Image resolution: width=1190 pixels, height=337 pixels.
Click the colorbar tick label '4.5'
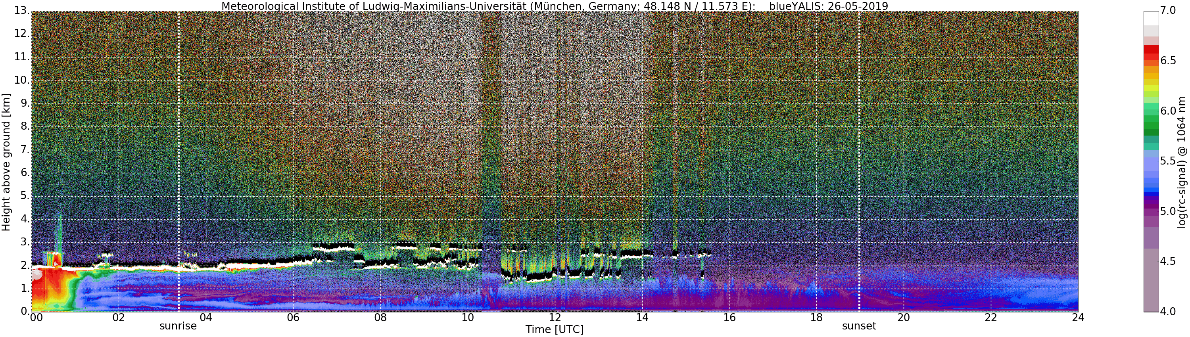tap(1168, 261)
